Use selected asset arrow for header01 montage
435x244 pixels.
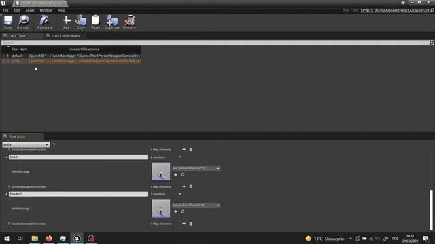(175, 211)
